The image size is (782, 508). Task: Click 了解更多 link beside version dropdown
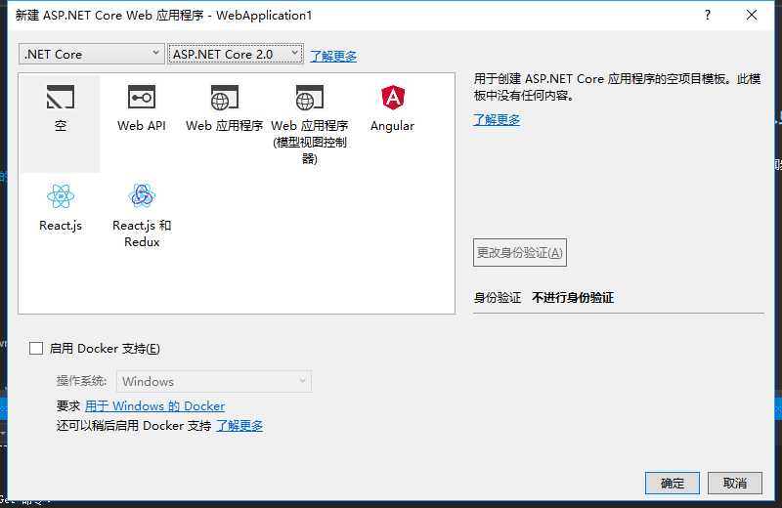click(333, 56)
